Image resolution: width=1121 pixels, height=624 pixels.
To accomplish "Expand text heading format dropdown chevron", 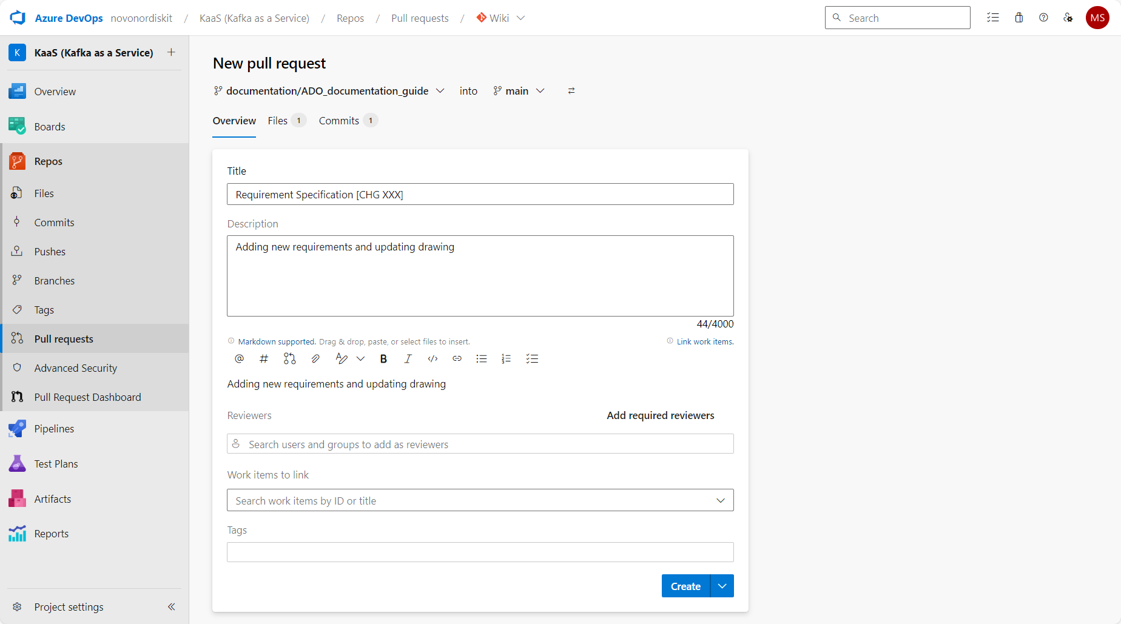I will (x=361, y=358).
